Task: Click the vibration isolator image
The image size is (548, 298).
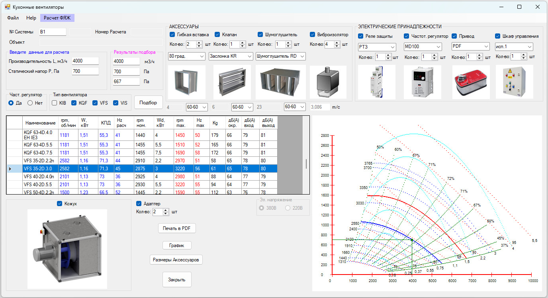Action: point(328,82)
